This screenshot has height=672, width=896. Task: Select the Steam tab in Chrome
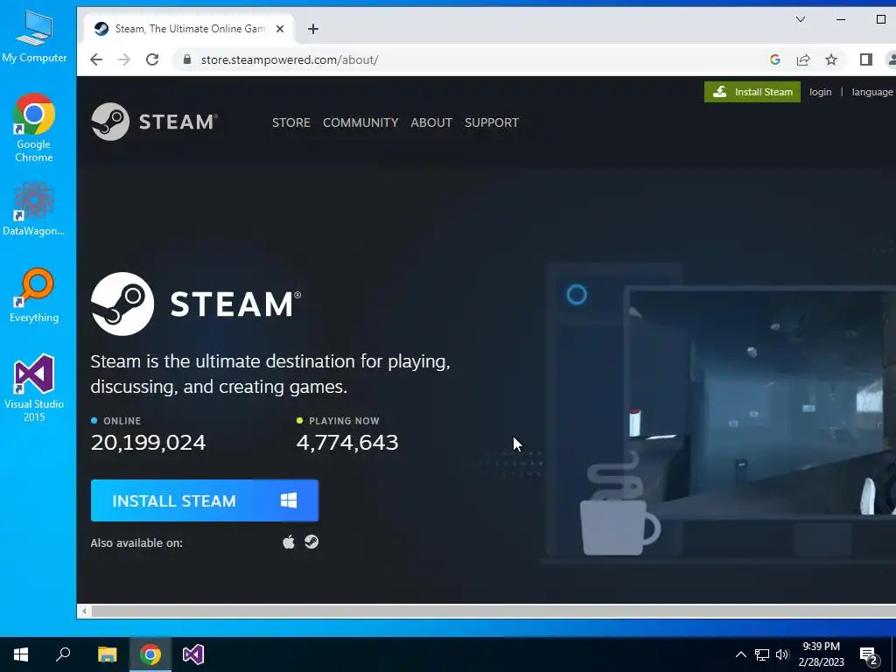pos(189,29)
